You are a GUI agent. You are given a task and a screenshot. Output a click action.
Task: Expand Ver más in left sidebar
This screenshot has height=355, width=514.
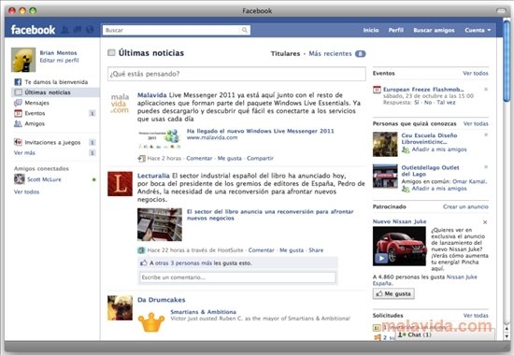coord(24,153)
